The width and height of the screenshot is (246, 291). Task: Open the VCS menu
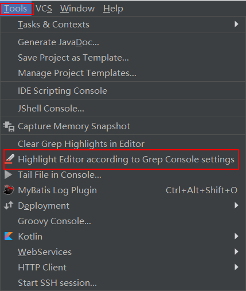coord(44,9)
